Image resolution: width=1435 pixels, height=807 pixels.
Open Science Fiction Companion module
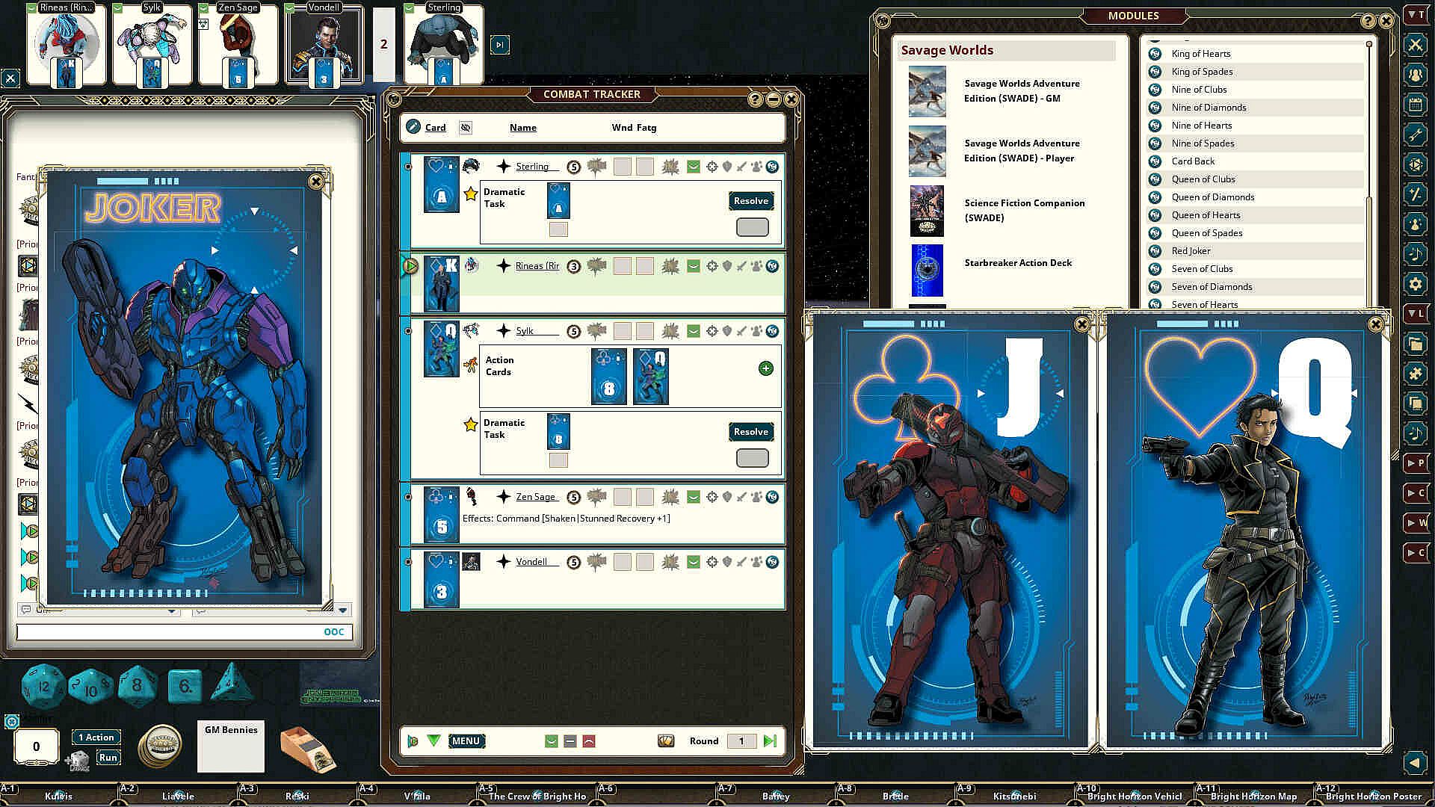coord(1024,210)
